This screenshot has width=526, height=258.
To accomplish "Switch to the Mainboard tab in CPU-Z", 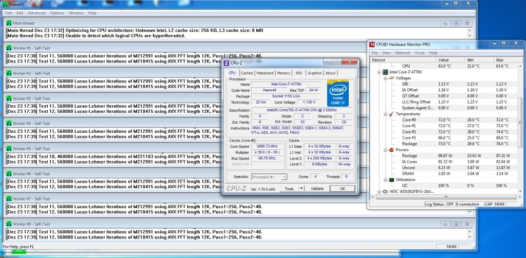I will 265,73.
